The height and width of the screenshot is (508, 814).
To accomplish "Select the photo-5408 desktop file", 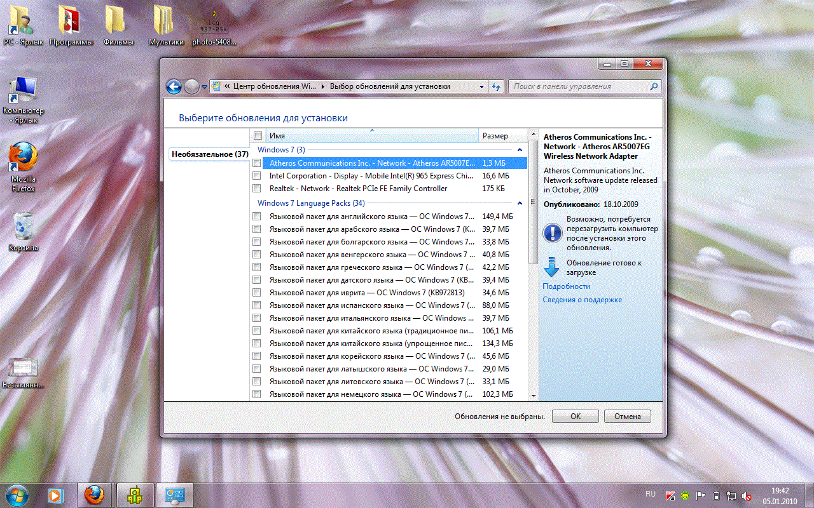I will coord(214,25).
